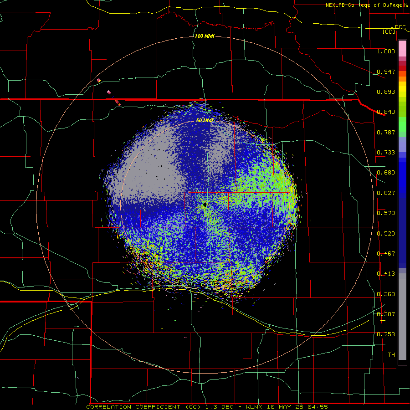Click the 100 NMI range ring label
This screenshot has height=410, width=410.
coord(205,36)
